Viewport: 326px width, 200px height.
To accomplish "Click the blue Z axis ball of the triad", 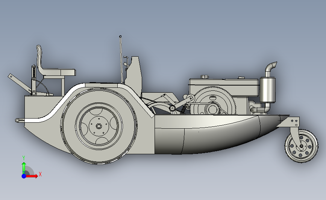I will coord(24,176).
